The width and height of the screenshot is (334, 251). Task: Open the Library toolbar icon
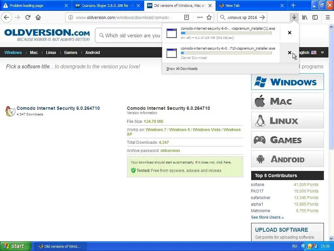305,17
